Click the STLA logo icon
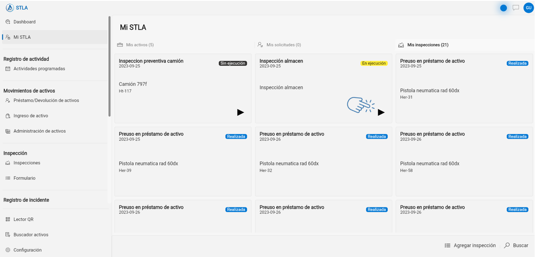Image resolution: width=535 pixels, height=257 pixels. coord(10,8)
